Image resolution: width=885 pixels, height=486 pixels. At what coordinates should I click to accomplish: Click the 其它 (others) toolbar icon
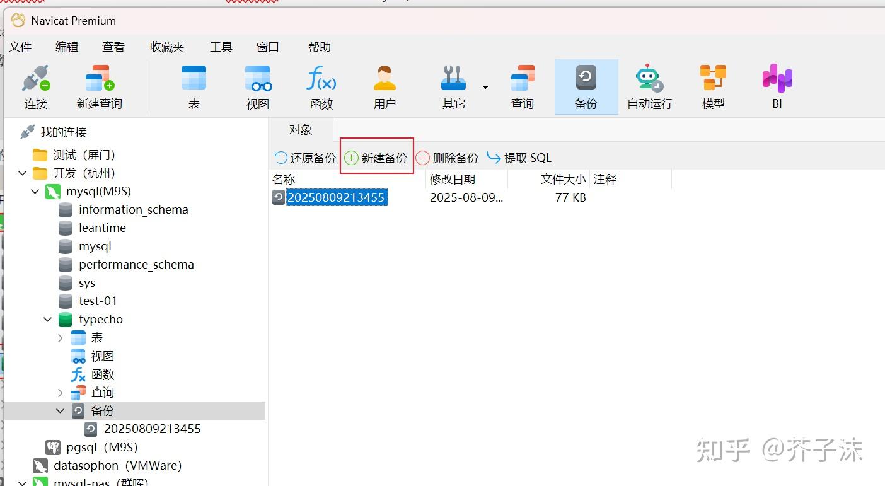point(453,85)
